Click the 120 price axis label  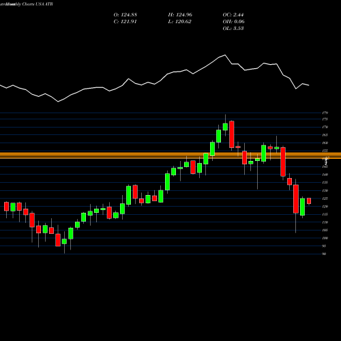click(x=325, y=207)
